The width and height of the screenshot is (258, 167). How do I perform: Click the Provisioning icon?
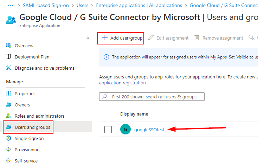(x=9, y=149)
